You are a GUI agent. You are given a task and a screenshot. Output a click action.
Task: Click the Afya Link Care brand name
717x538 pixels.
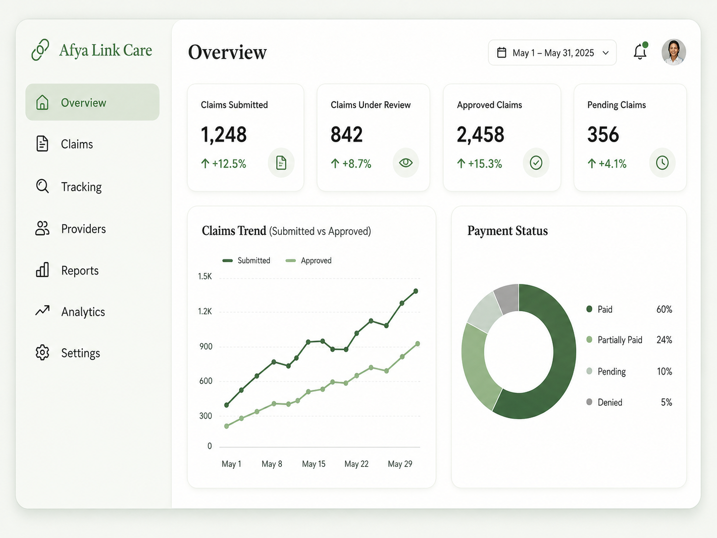point(105,50)
